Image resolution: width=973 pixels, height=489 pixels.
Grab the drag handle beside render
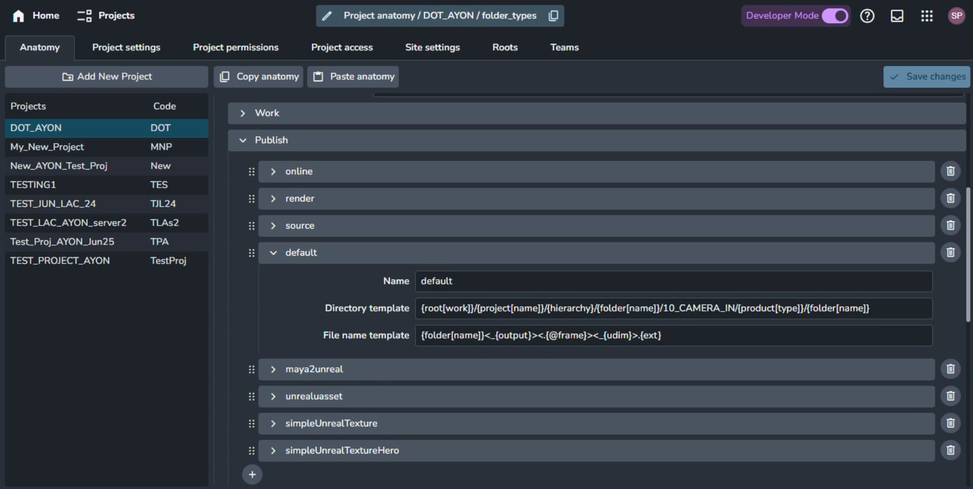(252, 199)
